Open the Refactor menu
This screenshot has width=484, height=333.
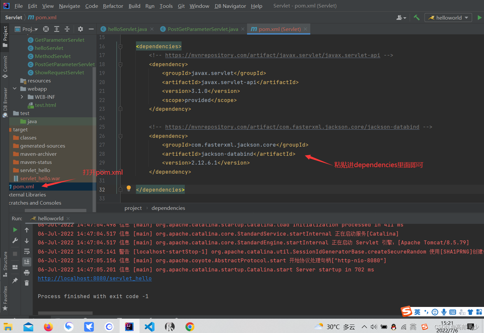(x=113, y=6)
